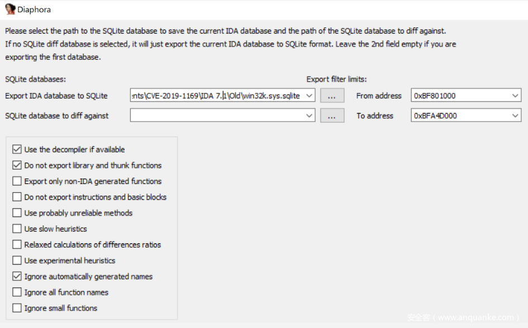Check 'Relaxed calculations of differences ratios'
This screenshot has height=328, width=528.
17,245
